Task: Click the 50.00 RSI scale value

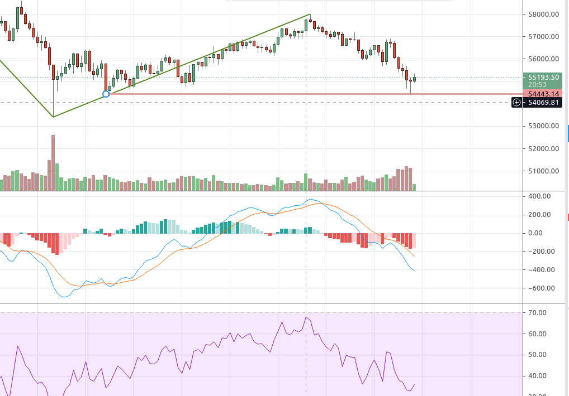Action: click(537, 355)
